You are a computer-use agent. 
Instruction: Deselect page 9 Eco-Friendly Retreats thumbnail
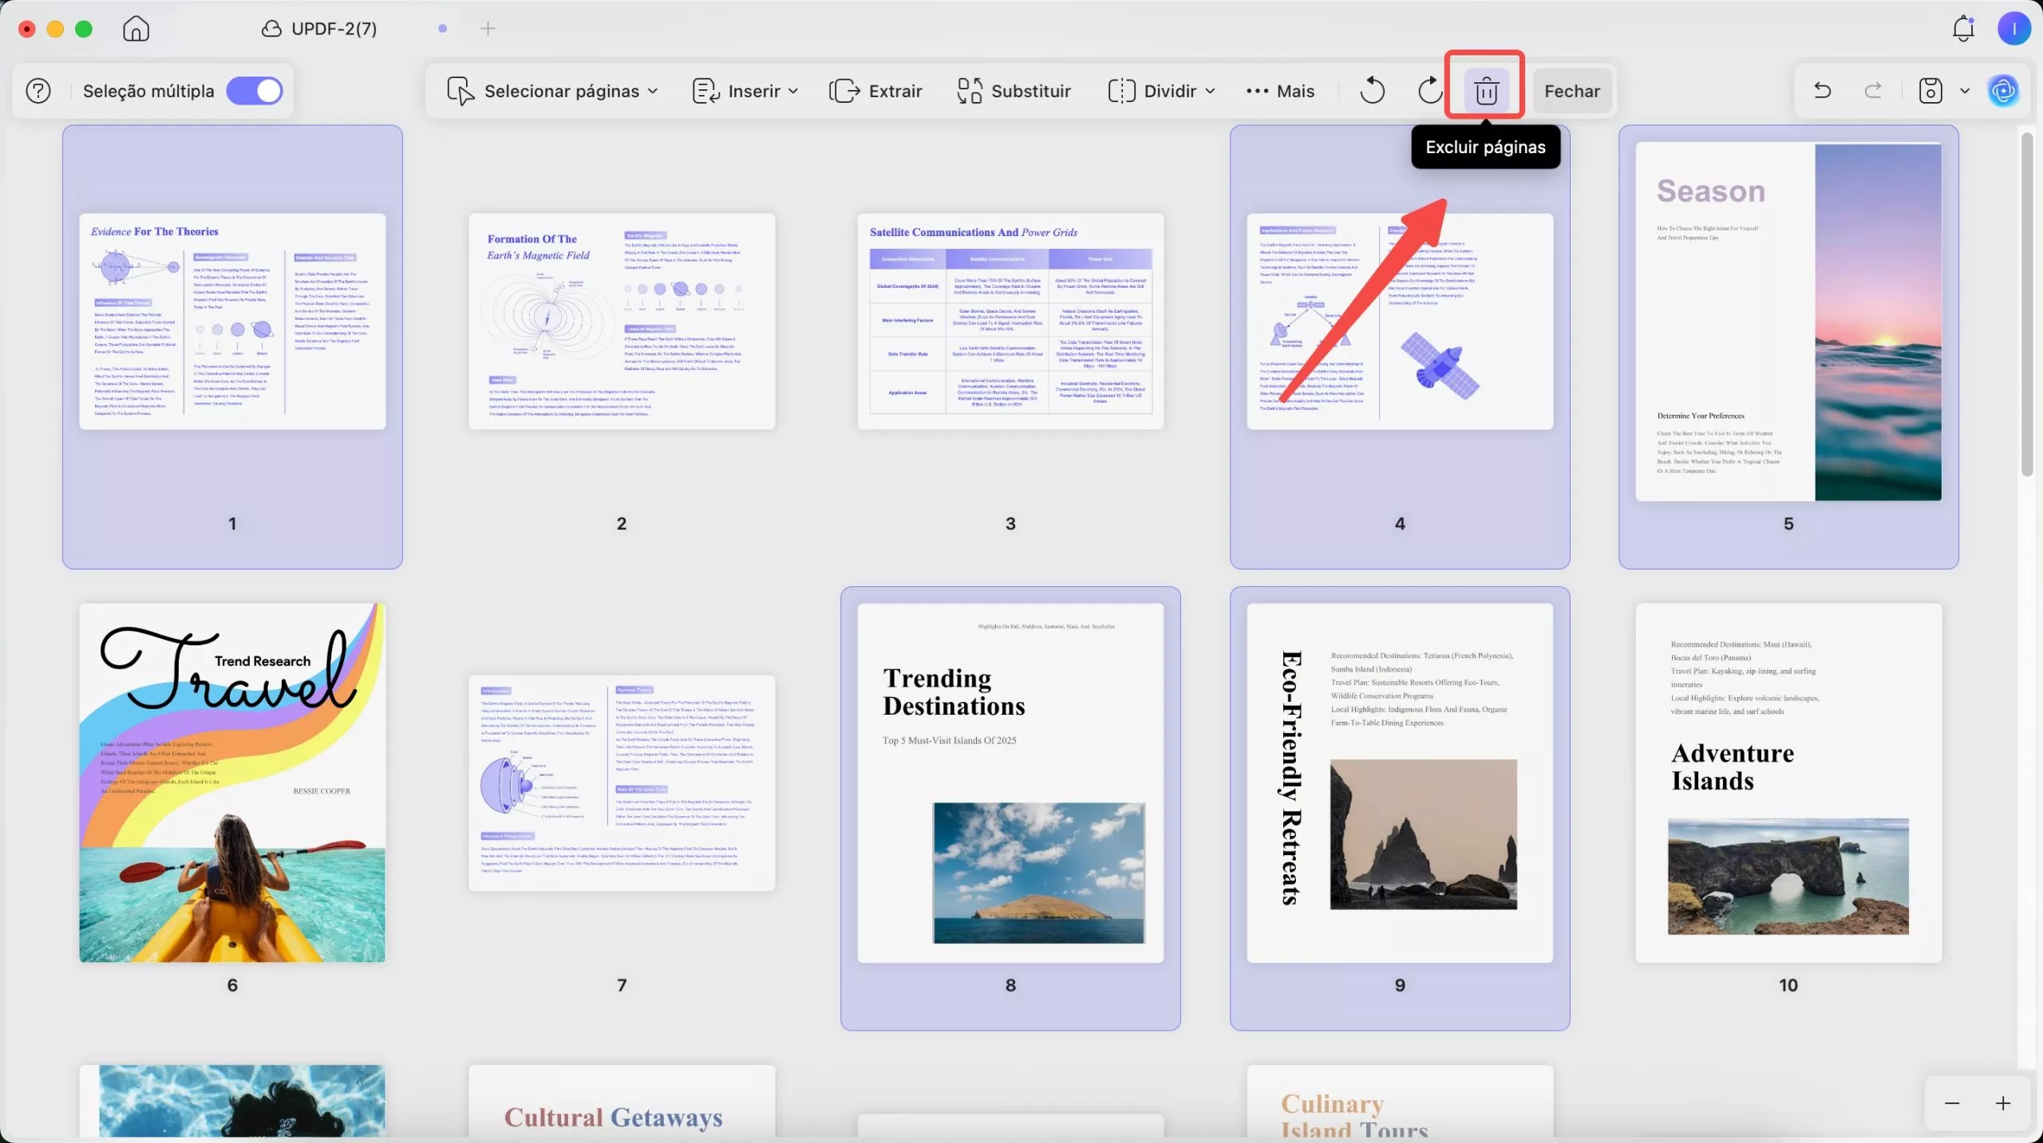coord(1400,782)
